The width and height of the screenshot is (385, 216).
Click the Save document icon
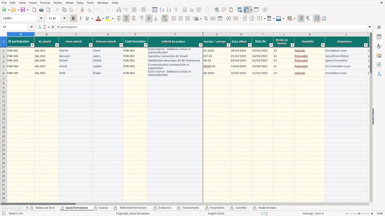click(23, 10)
